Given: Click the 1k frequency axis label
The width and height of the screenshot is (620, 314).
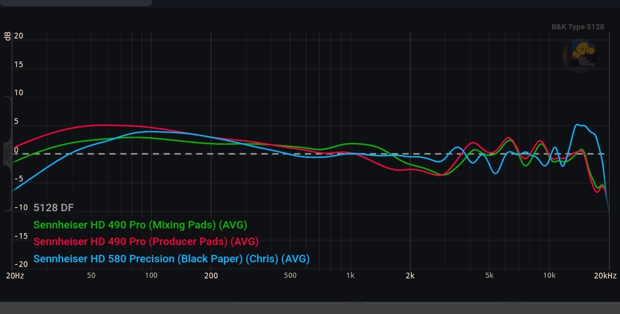Looking at the screenshot, I should coord(350,276).
